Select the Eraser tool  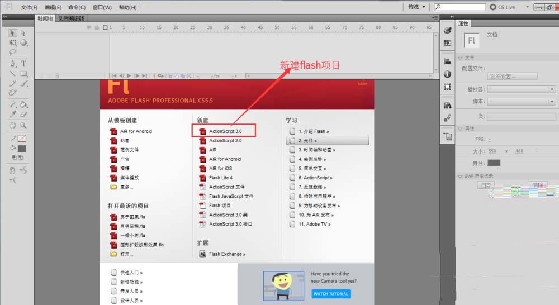[23, 115]
